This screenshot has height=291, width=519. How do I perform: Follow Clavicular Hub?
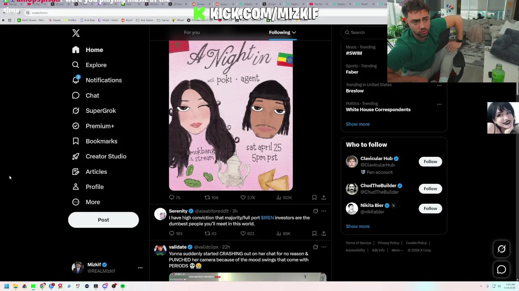(x=430, y=162)
